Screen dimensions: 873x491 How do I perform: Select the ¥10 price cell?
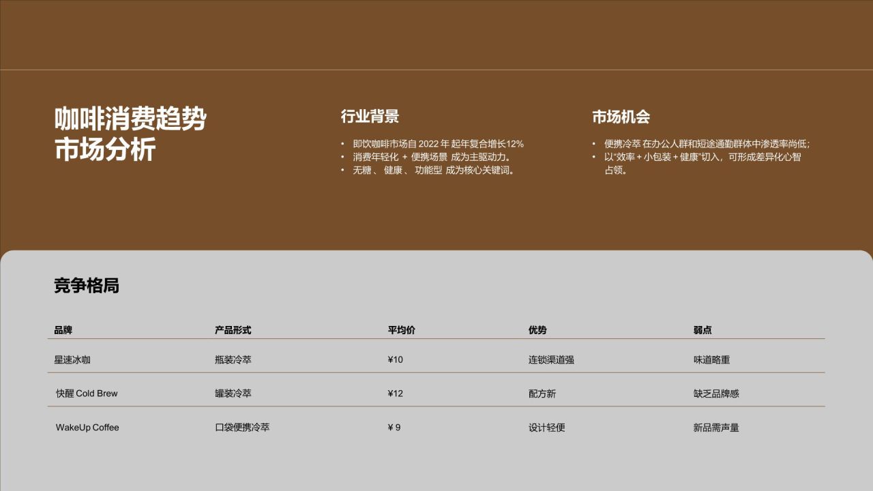coord(396,359)
